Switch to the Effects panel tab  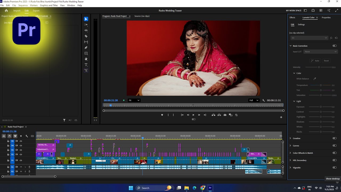pos(292,18)
